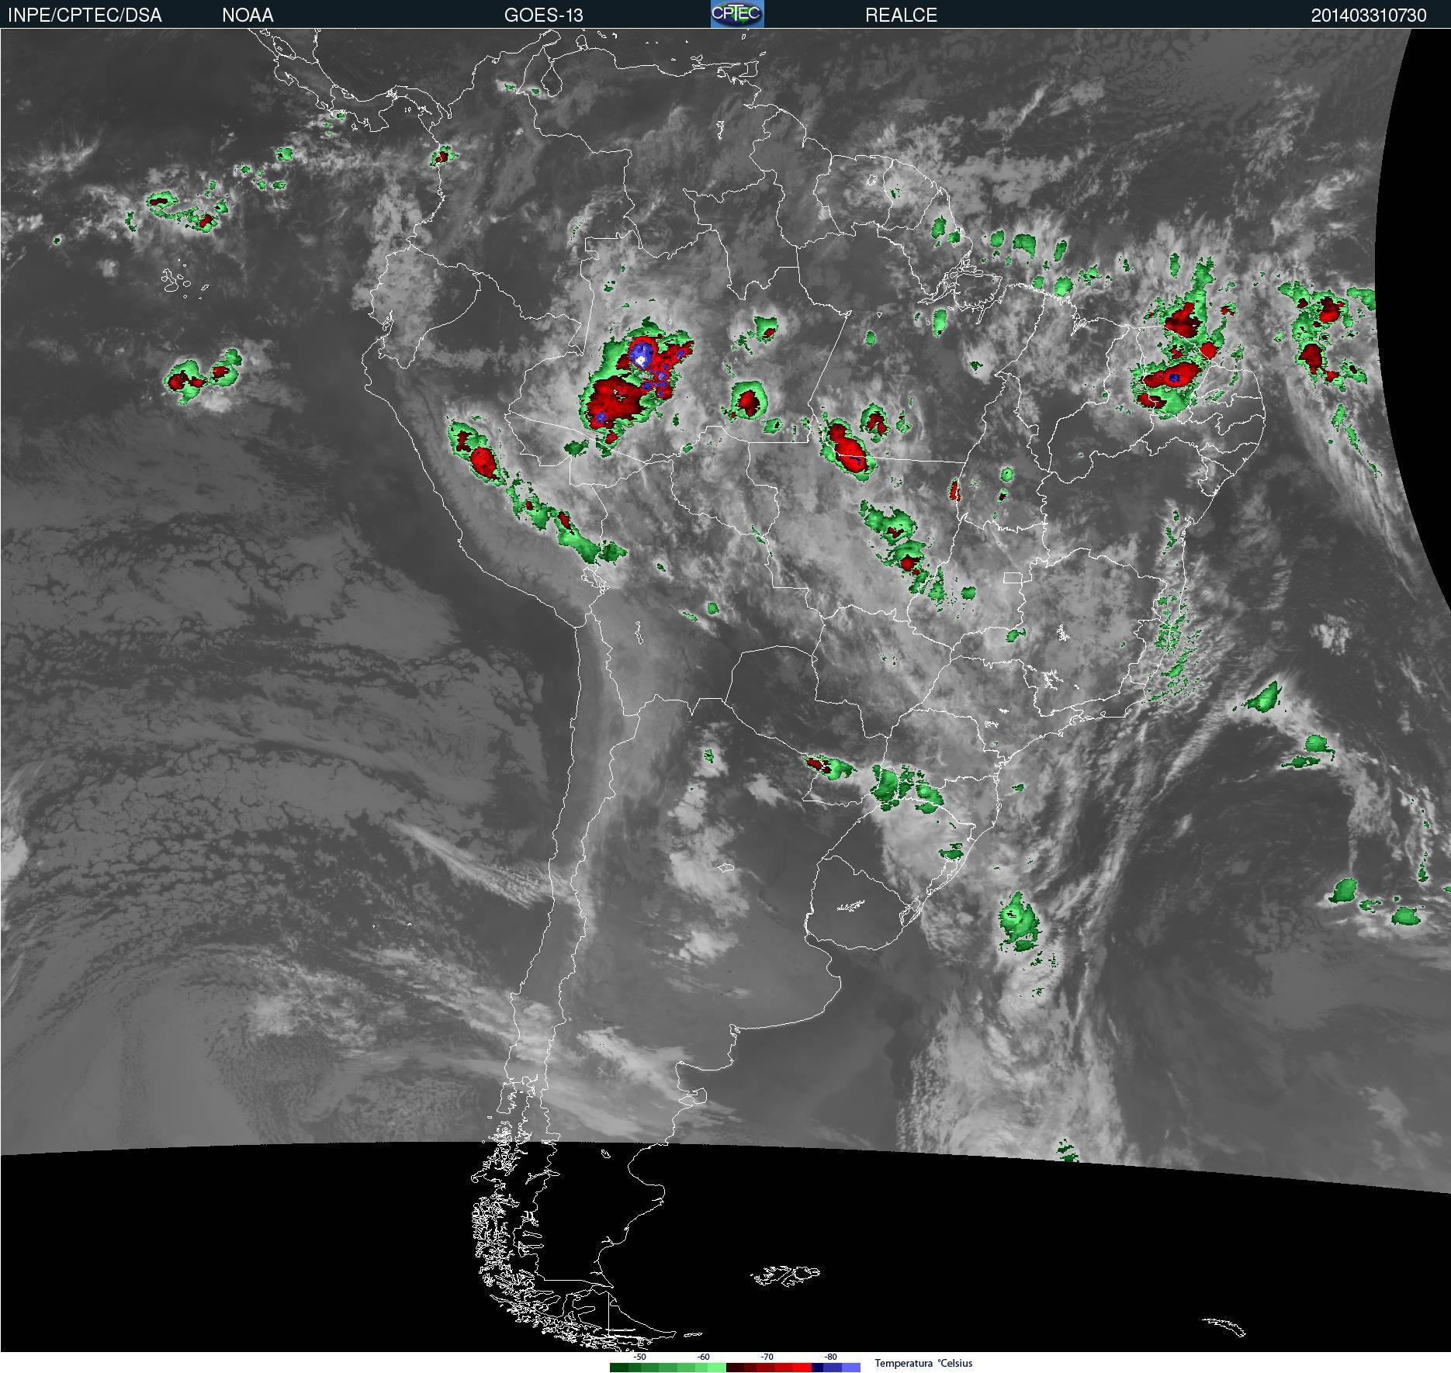Select the INPE/CPTEC/DSA header text

click(85, 15)
